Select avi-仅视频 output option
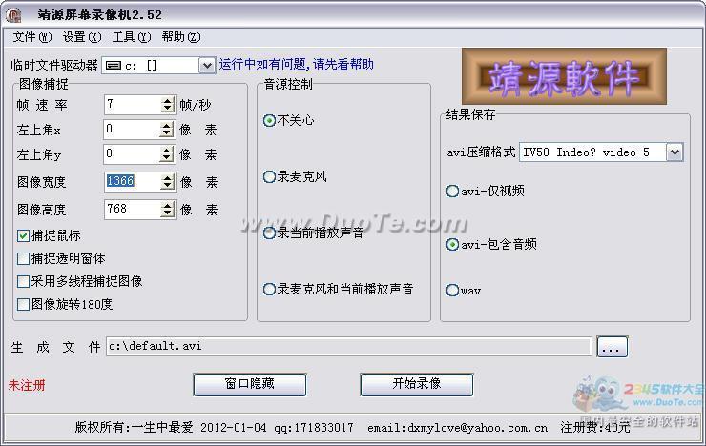This screenshot has width=706, height=446. [x=452, y=191]
